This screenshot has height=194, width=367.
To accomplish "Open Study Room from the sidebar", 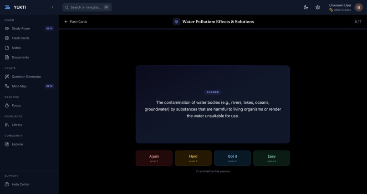I will point(29,29).
